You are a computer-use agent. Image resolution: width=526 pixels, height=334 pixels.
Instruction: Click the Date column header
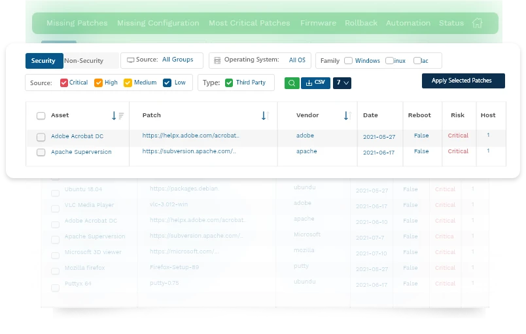[x=370, y=115]
